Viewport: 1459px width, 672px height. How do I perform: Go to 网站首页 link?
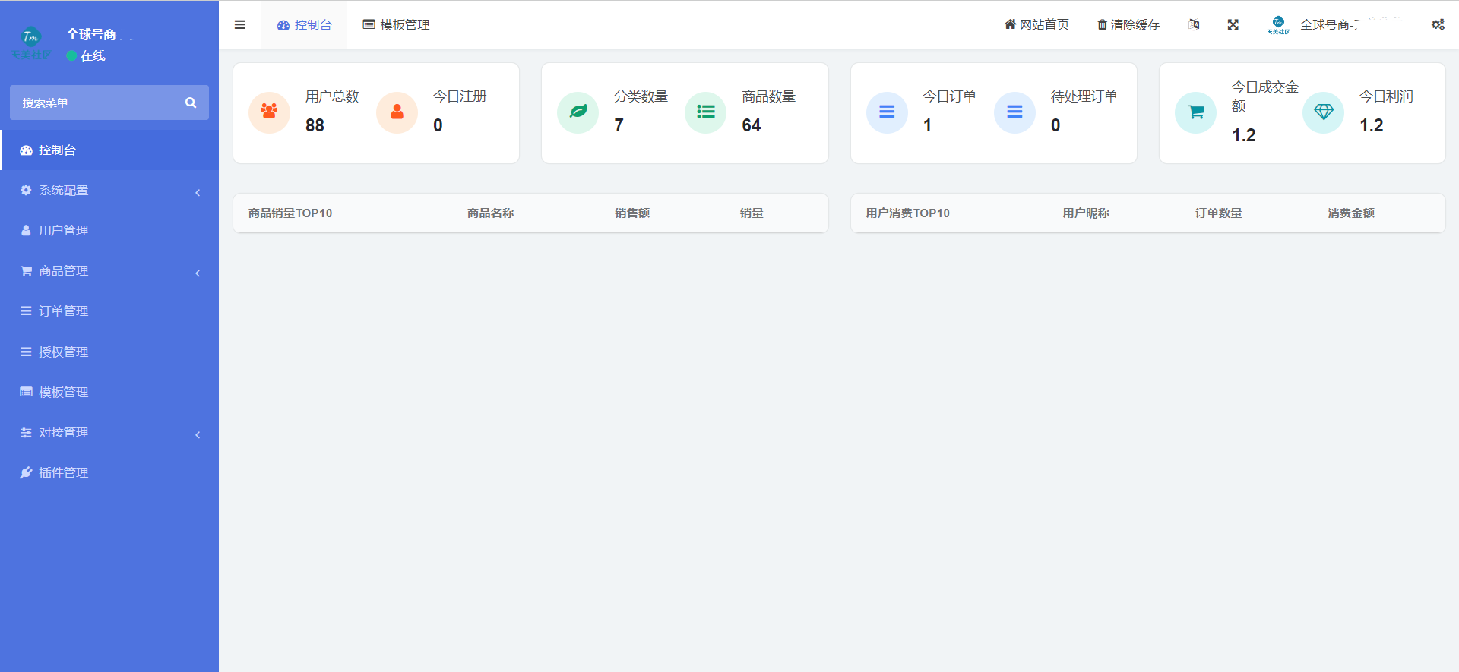(x=1036, y=25)
